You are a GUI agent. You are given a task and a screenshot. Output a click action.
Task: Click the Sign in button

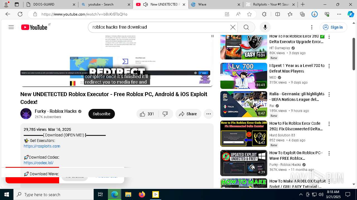pos(333,27)
